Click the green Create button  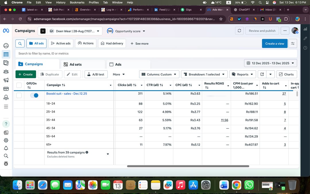pos(26,74)
